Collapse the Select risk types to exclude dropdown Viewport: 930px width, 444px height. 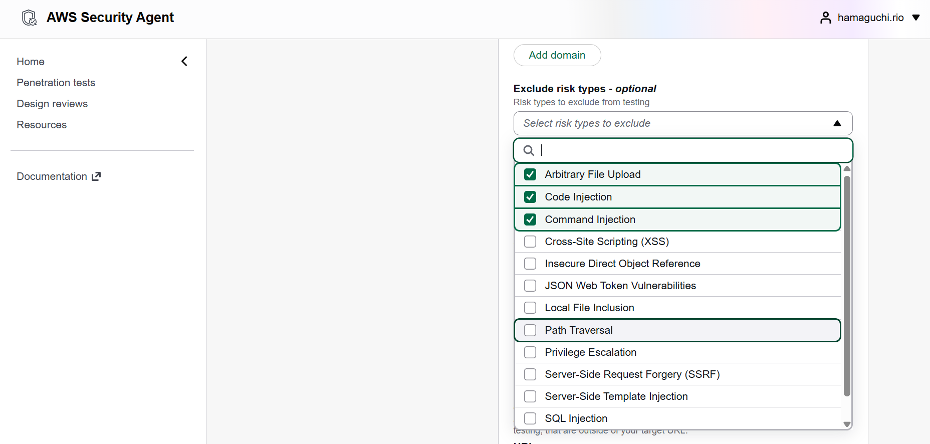click(837, 123)
